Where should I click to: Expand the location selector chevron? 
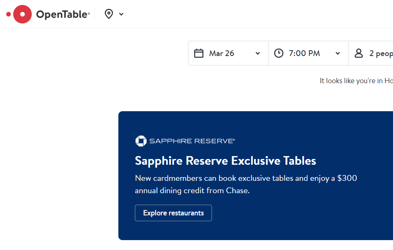point(121,14)
